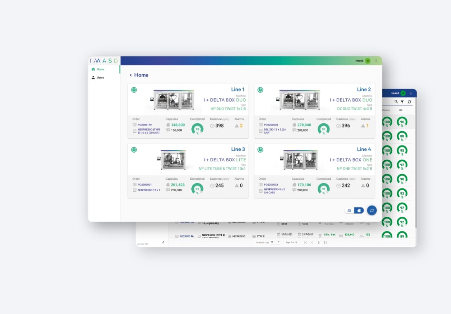The image size is (451, 314).
Task: Select the capsule card view toggle
Action: 359,210
